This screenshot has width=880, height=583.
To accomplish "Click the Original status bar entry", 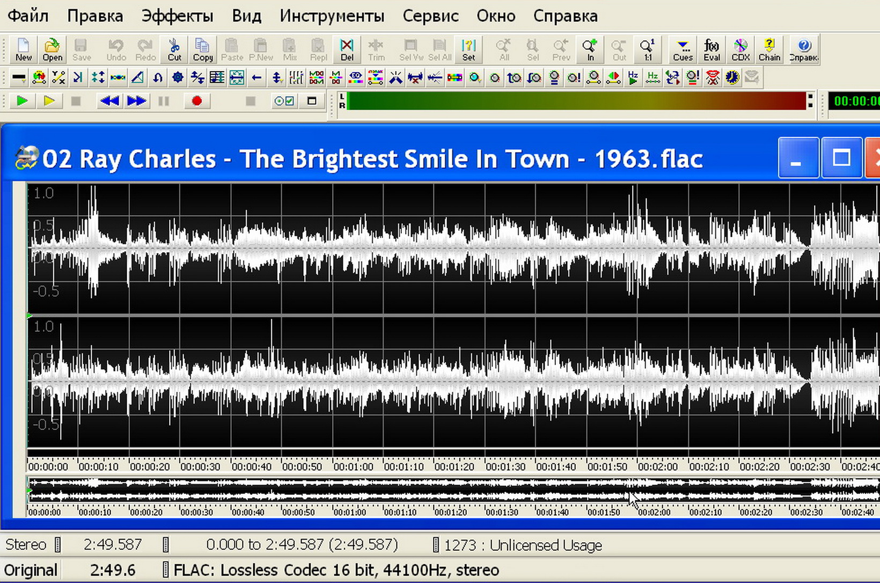I will click(31, 570).
